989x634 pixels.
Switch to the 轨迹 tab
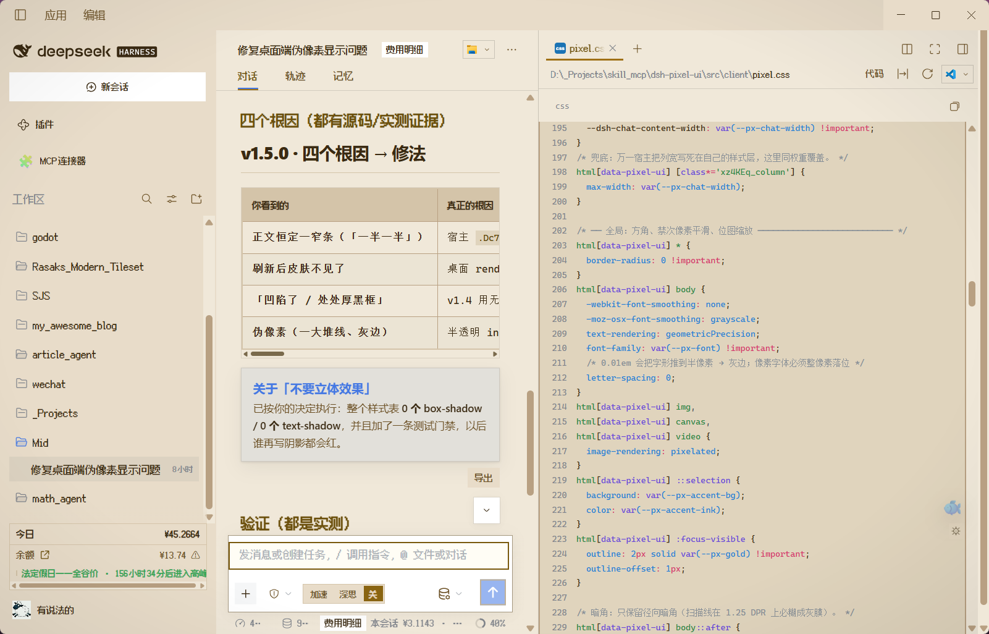pyautogui.click(x=295, y=76)
